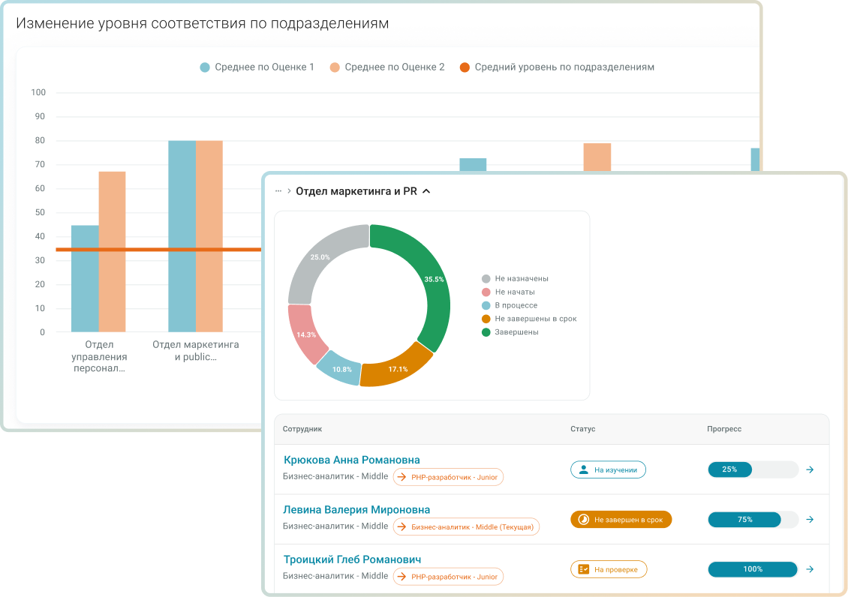Image resolution: width=848 pixels, height=597 pixels.
Task: Toggle Завершены donut legend item
Action: coord(510,332)
